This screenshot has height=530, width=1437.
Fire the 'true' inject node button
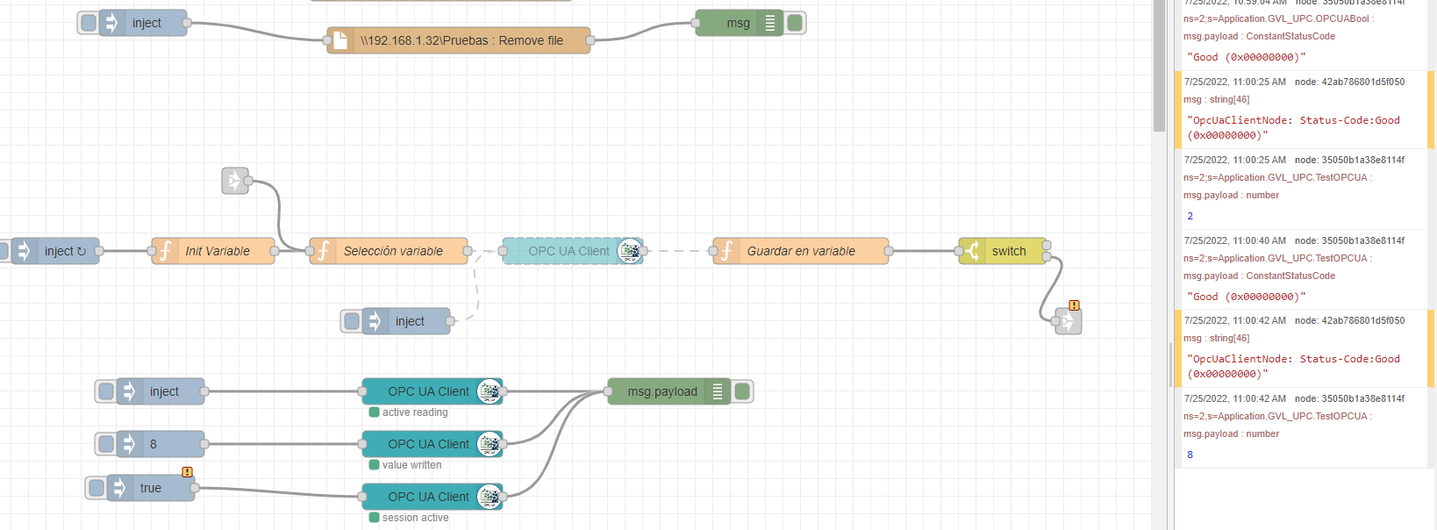tap(97, 488)
